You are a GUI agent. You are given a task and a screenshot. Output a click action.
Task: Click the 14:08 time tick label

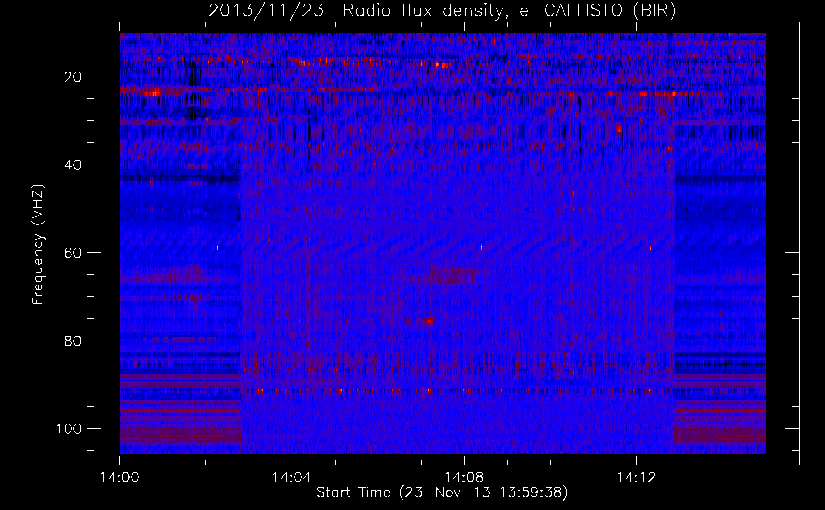coord(464,477)
